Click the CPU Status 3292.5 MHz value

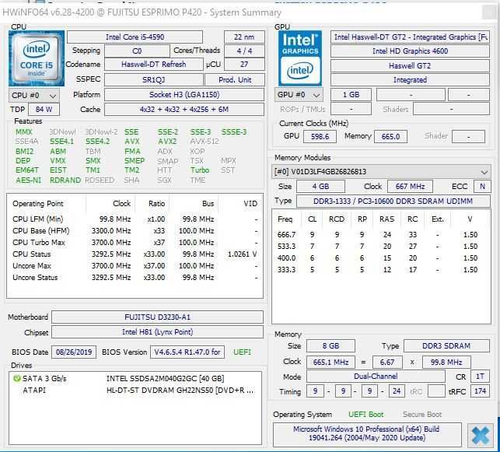point(111,254)
